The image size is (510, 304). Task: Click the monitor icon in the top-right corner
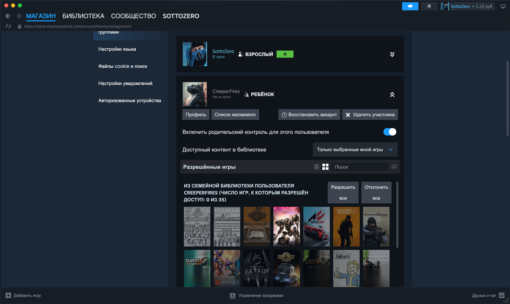coord(503,6)
